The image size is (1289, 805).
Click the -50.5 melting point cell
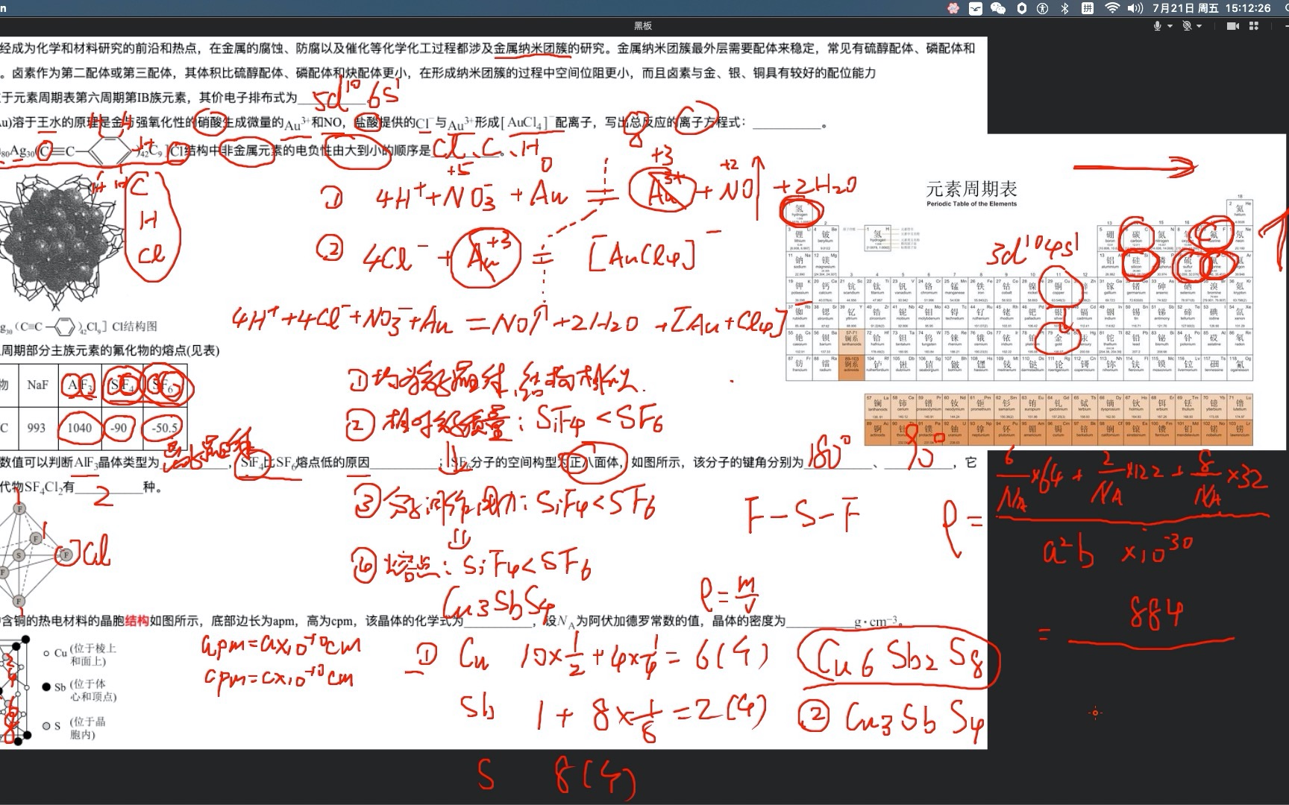click(x=164, y=428)
